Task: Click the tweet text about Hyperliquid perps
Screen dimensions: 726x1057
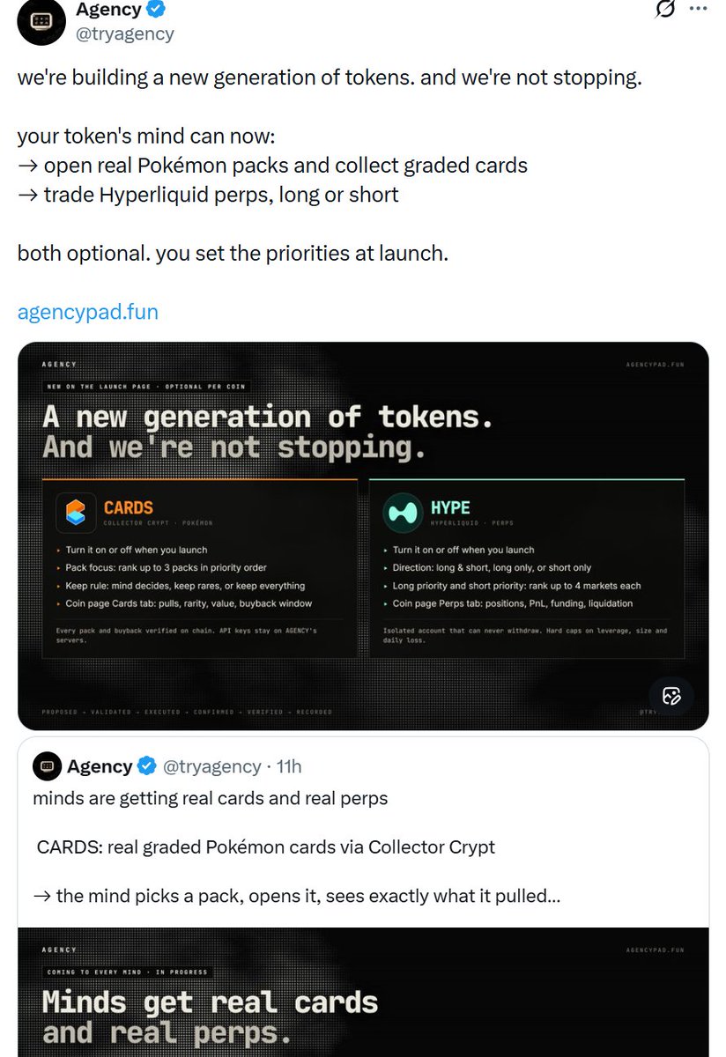Action: tap(208, 195)
